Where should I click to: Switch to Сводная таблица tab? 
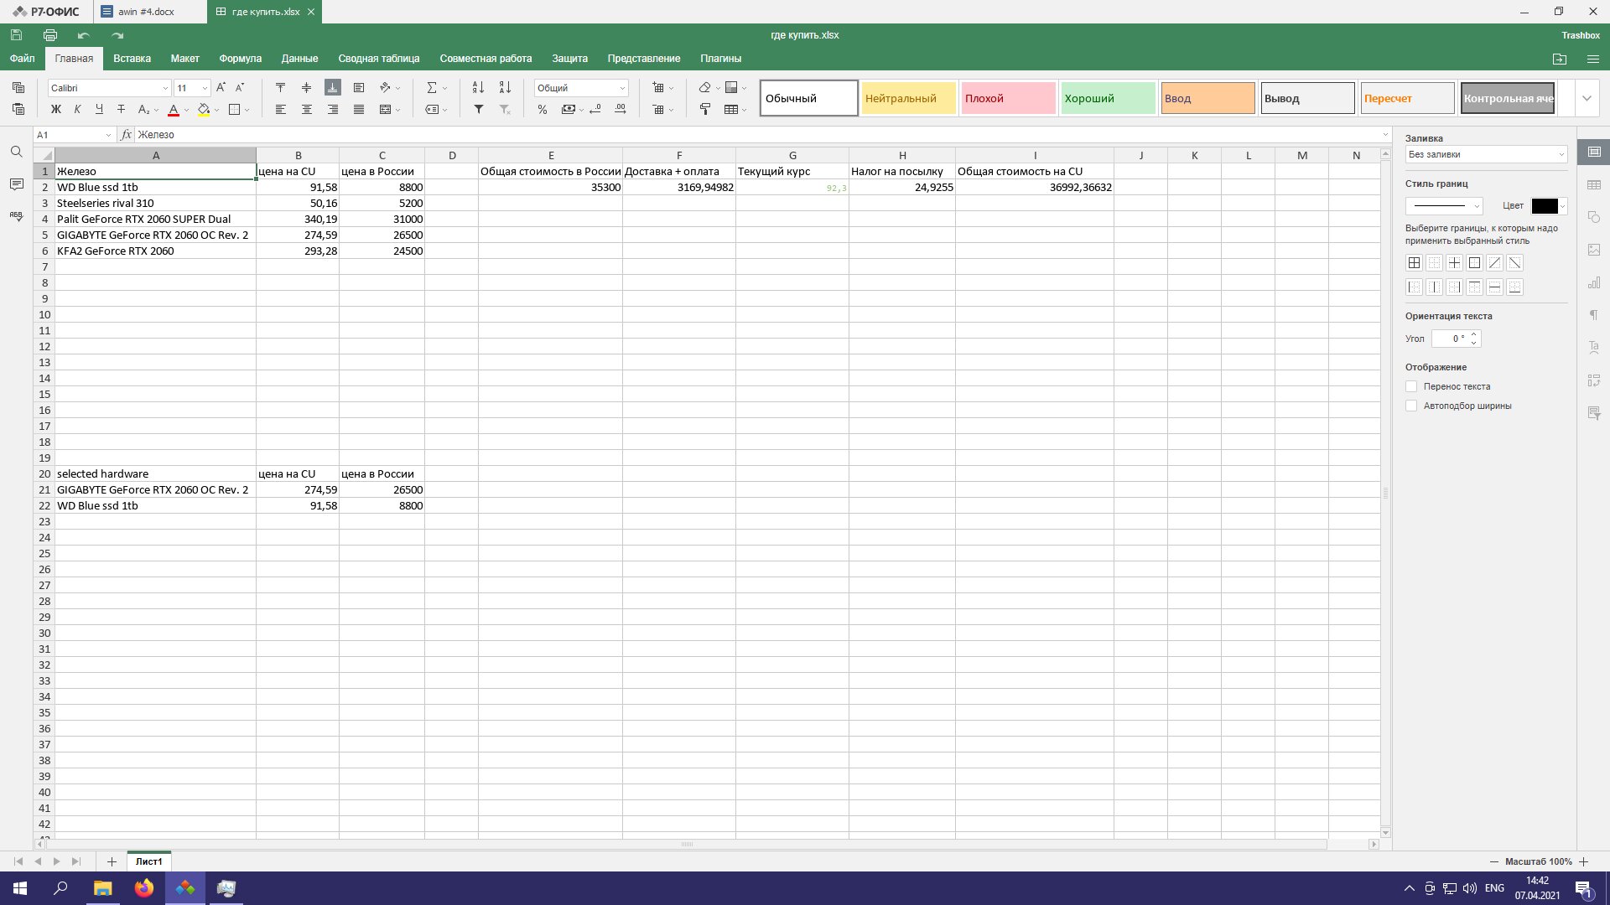click(379, 59)
